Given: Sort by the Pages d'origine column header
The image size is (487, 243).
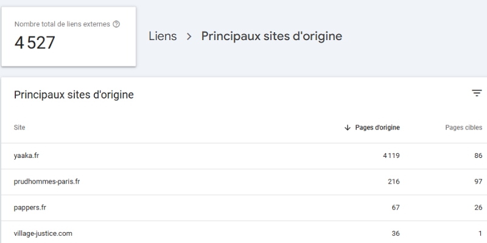Looking at the screenshot, I should (x=377, y=128).
